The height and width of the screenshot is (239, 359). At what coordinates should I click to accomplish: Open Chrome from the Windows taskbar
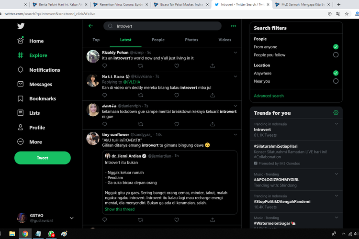(25, 234)
